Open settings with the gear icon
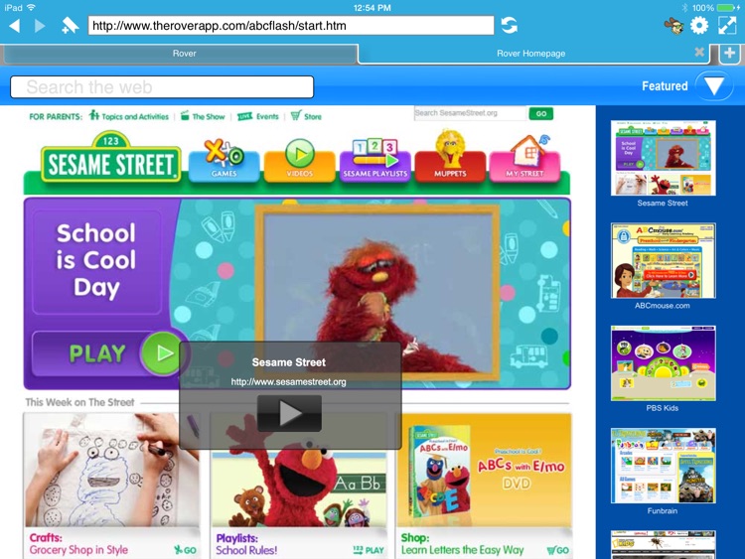 (699, 25)
